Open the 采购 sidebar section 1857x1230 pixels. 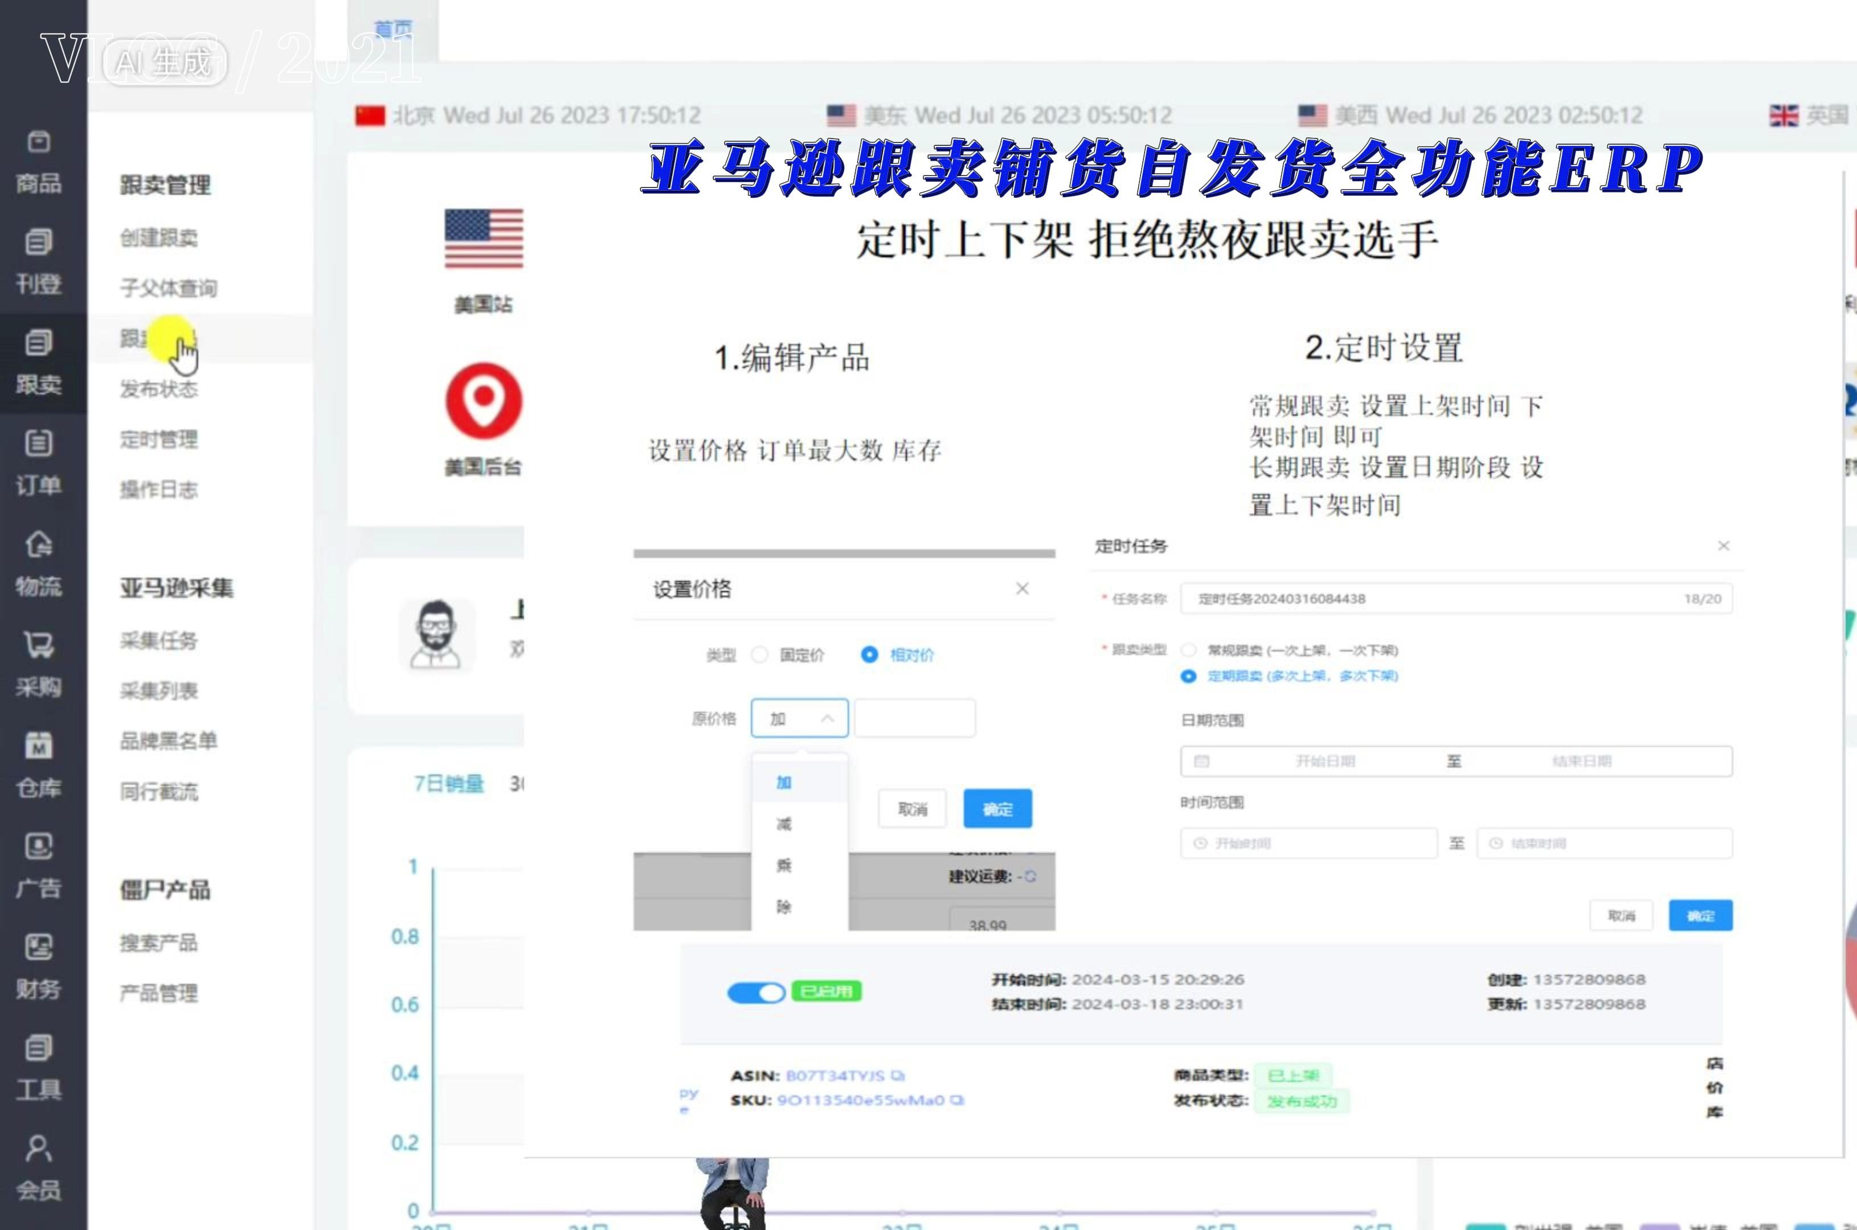38,665
